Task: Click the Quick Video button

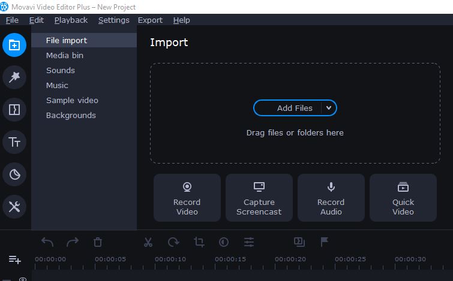Action: pyautogui.click(x=403, y=198)
